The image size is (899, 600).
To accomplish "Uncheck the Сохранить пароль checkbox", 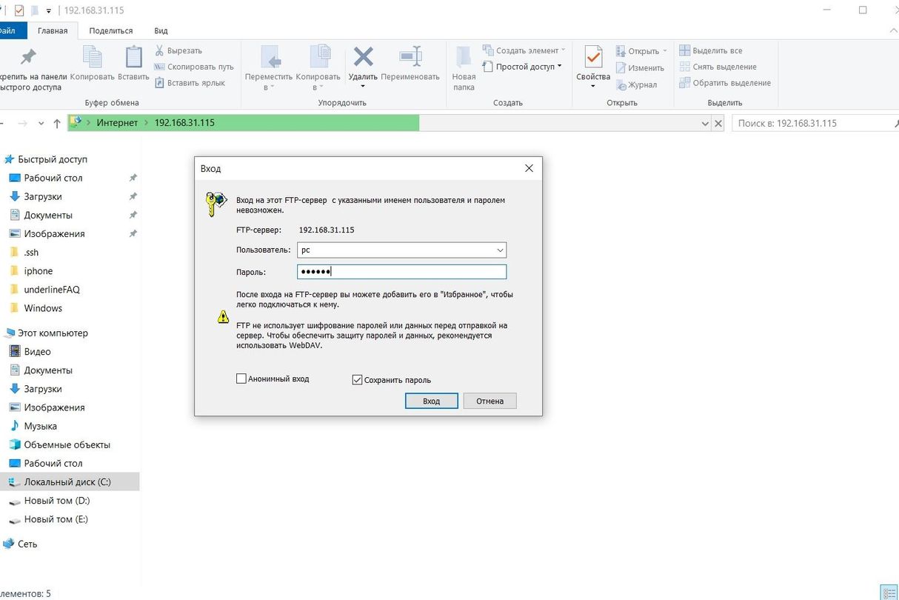I will click(x=357, y=380).
